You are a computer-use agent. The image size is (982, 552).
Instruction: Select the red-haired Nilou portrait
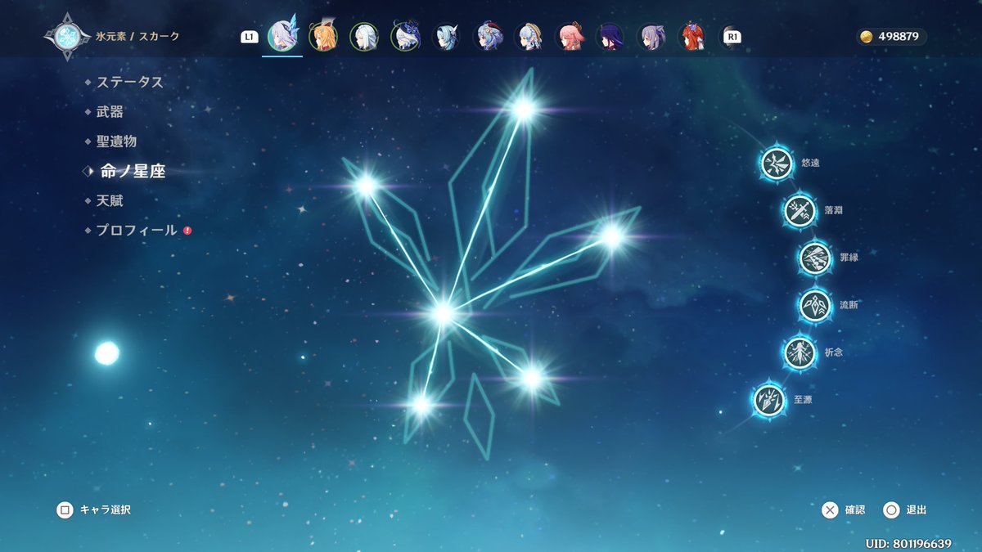click(691, 37)
